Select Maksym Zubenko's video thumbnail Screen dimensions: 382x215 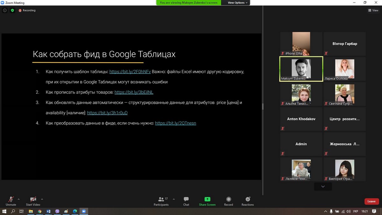coord(301,69)
